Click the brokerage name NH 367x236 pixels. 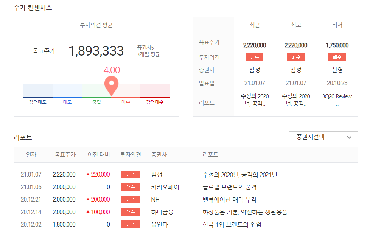[x=155, y=200]
